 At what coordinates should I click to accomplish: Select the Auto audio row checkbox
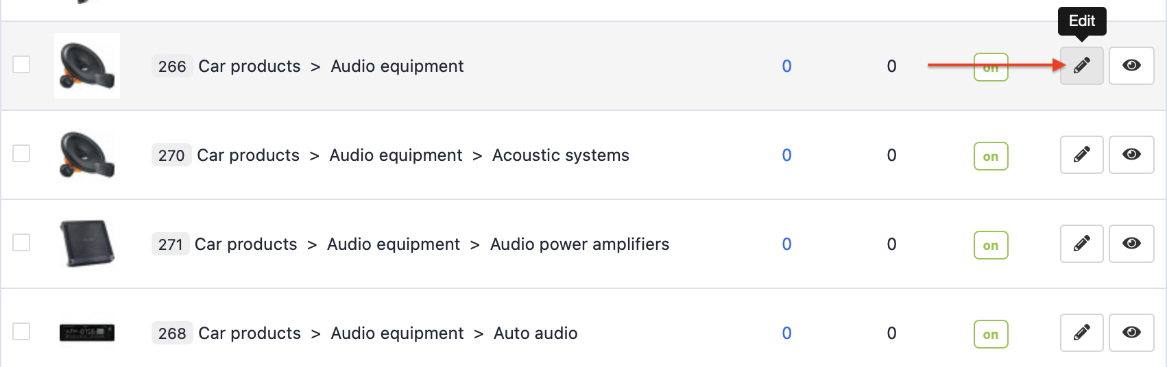pyautogui.click(x=21, y=331)
